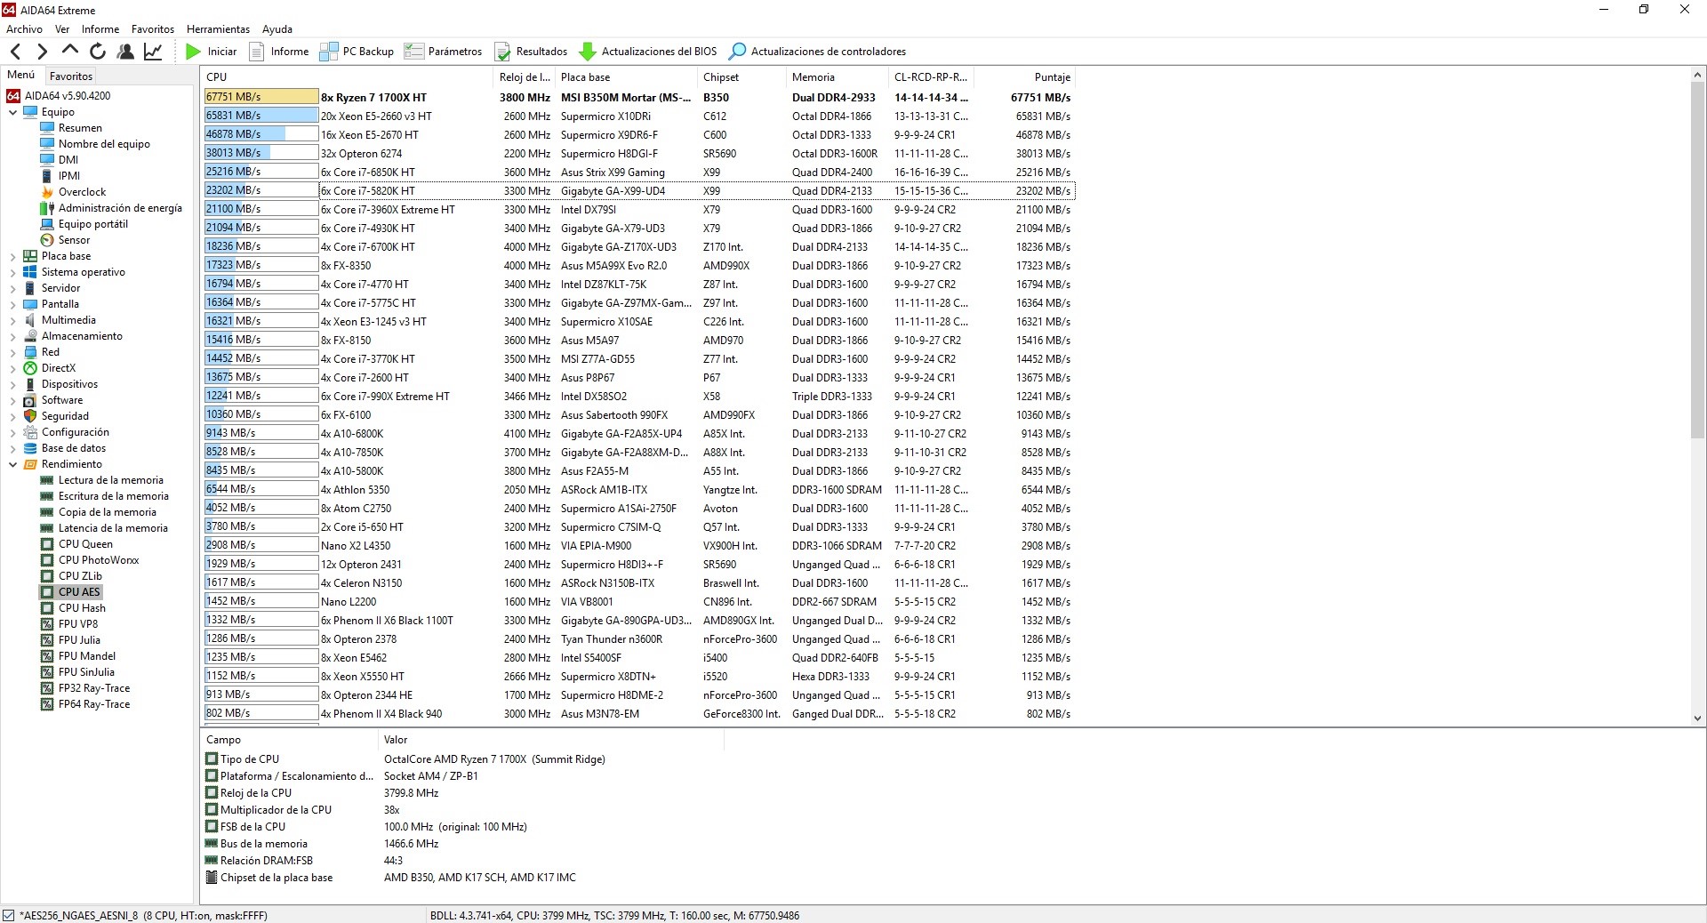
Task: Click the 65831 MB/s result bar
Action: (261, 116)
